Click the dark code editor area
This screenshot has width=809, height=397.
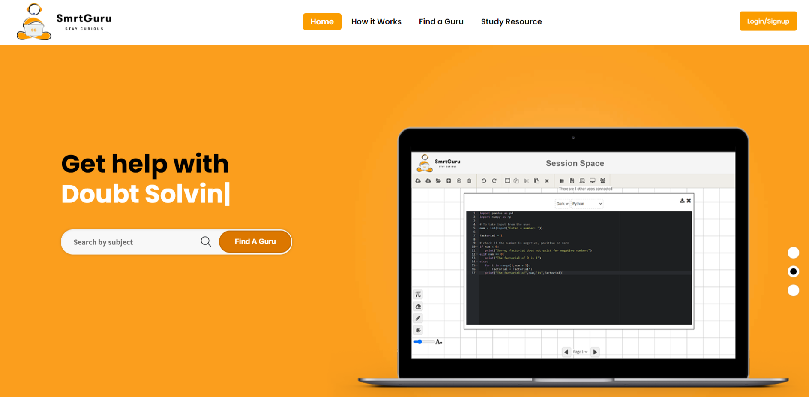click(579, 268)
